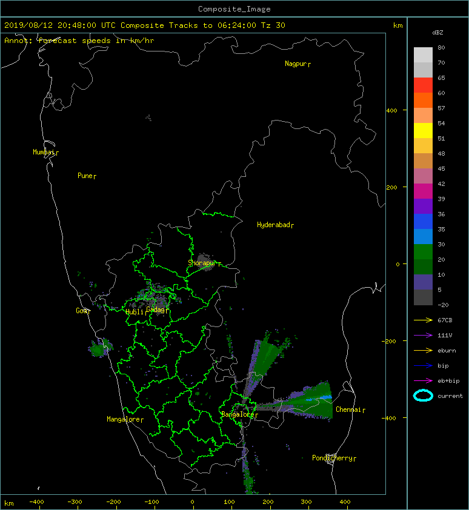Screen dimensions: 469x510
Task: Click the 400 tick on vertical km axis
Action: (x=391, y=111)
